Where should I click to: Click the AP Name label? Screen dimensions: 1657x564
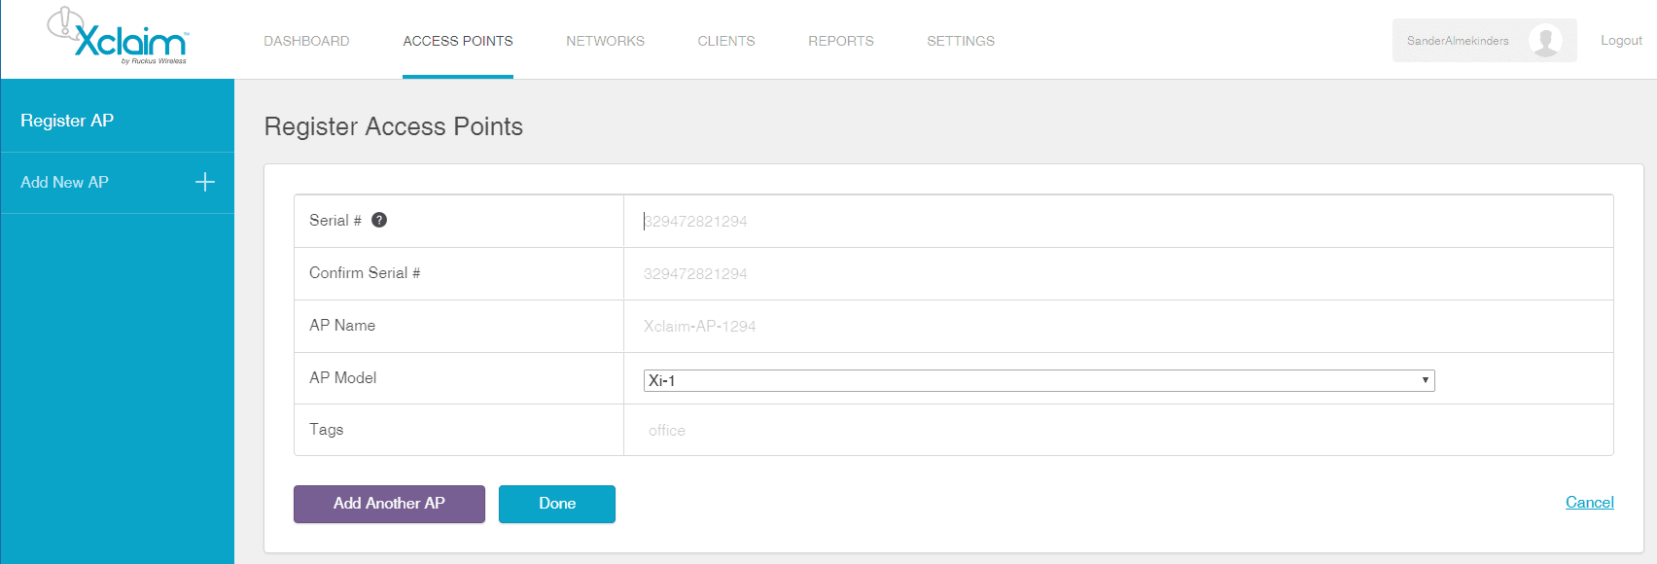(x=342, y=325)
